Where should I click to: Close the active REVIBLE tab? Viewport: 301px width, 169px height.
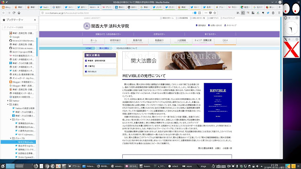pos(98,7)
